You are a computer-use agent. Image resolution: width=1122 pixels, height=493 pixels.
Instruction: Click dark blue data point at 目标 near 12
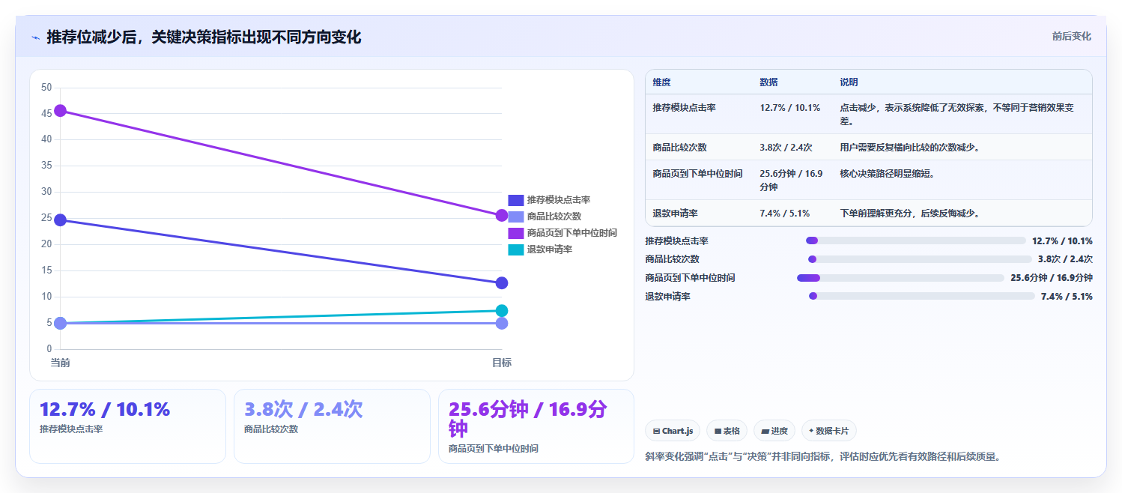point(502,283)
